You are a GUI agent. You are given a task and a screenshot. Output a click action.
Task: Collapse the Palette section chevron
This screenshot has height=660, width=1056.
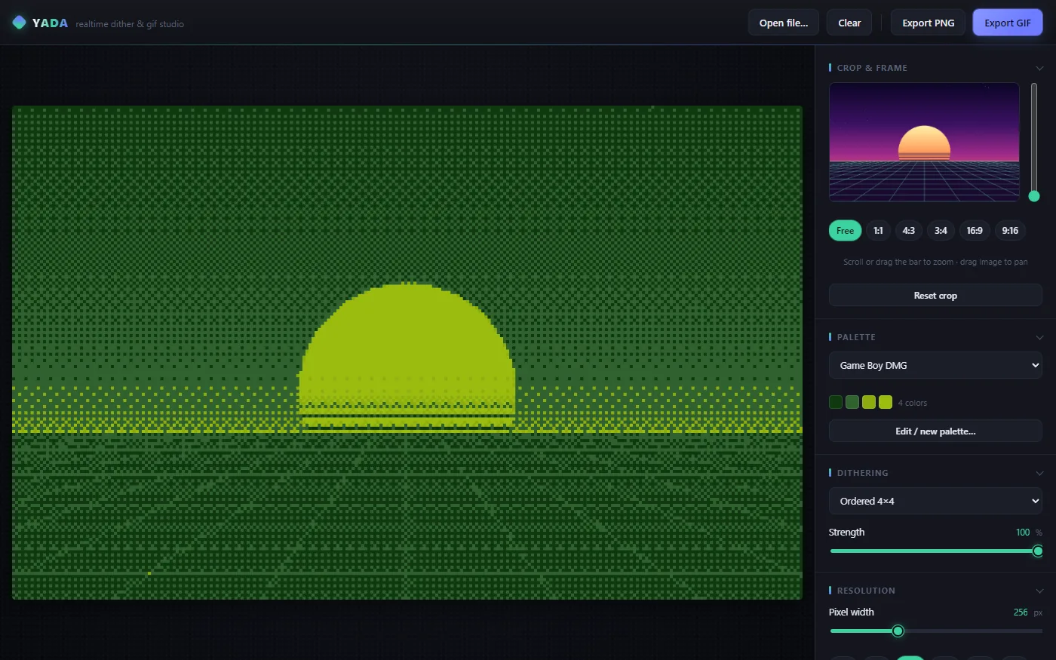(1039, 337)
